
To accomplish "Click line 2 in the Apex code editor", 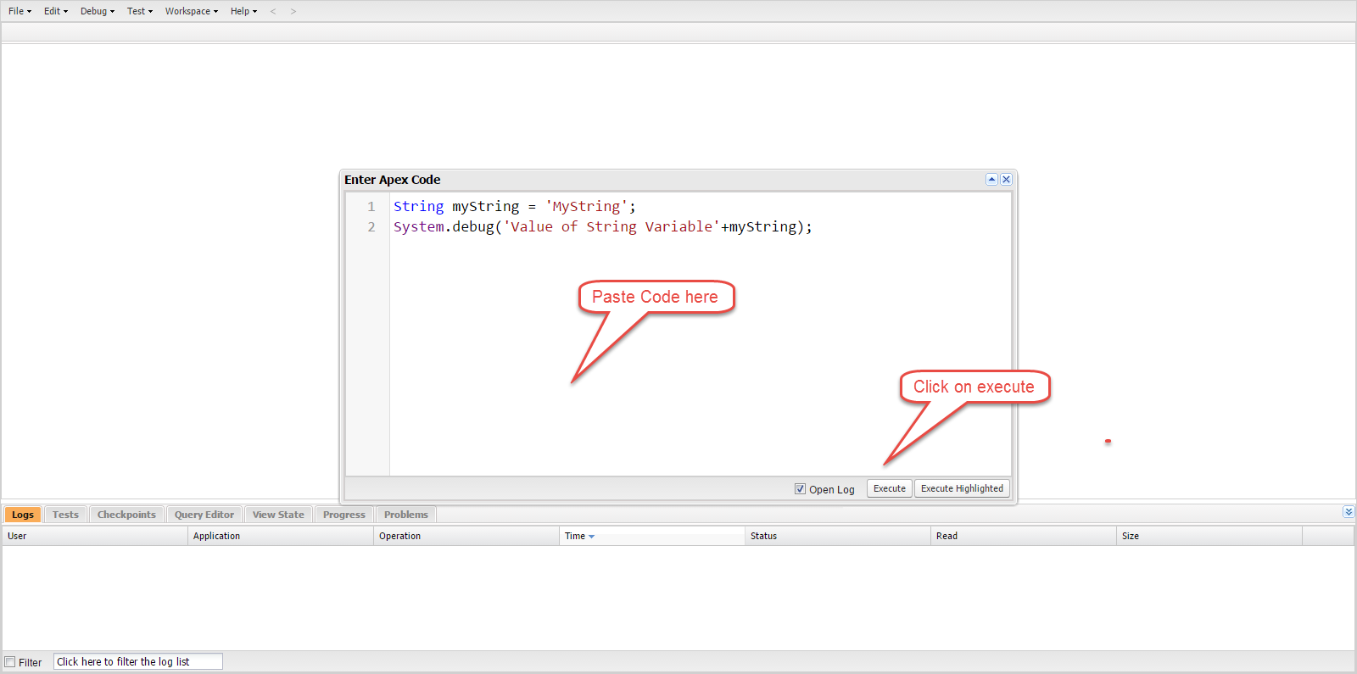I will [x=602, y=227].
